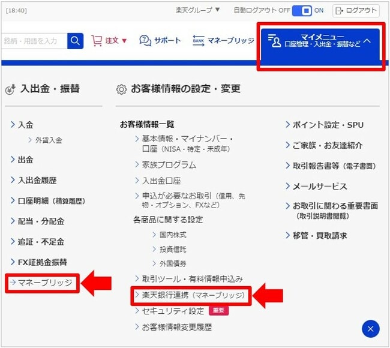Click the shopping cart order icon
The width and height of the screenshot is (390, 348).
(97, 41)
